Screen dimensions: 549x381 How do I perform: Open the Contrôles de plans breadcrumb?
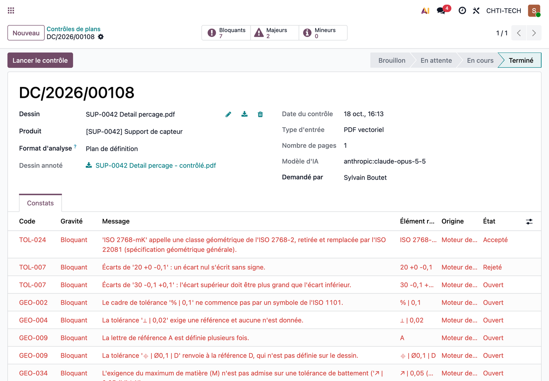point(73,29)
